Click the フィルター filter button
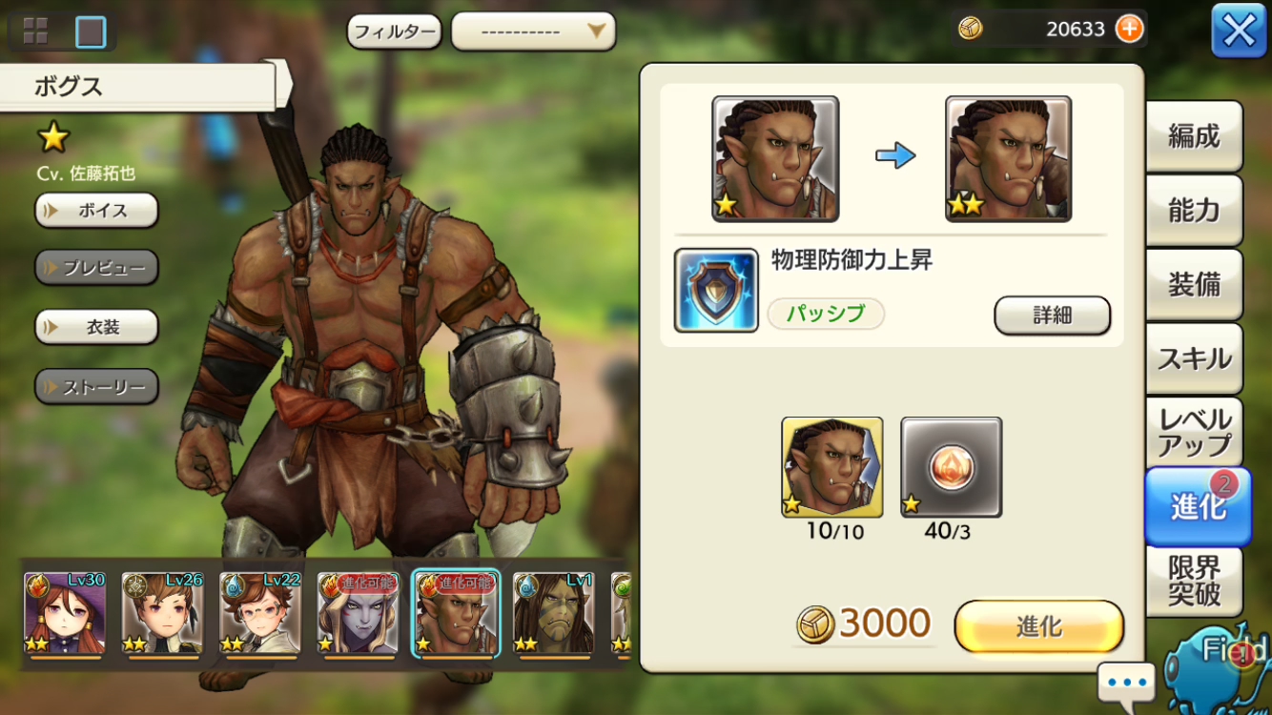This screenshot has width=1272, height=715. click(395, 31)
